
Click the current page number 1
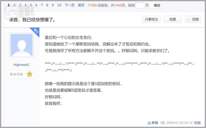[9, 5]
